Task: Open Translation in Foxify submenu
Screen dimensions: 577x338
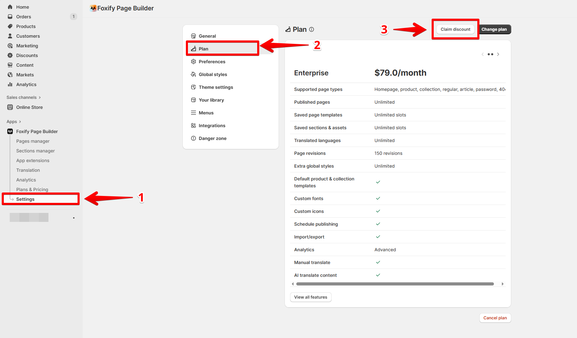Action: pyautogui.click(x=28, y=170)
